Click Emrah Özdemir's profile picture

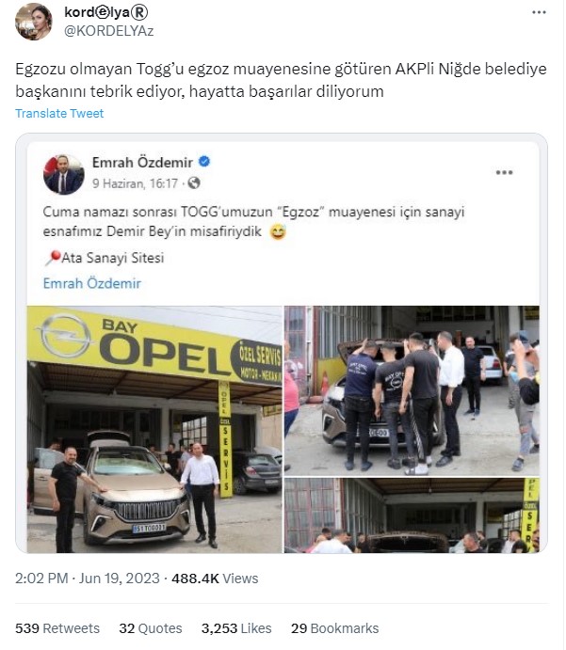coord(64,175)
